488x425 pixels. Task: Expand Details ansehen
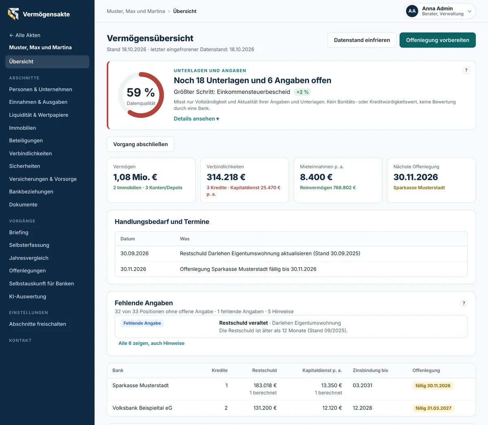point(196,119)
